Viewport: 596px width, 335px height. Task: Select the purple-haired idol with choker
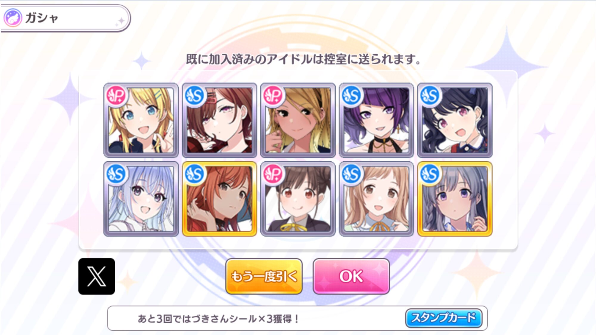(376, 120)
